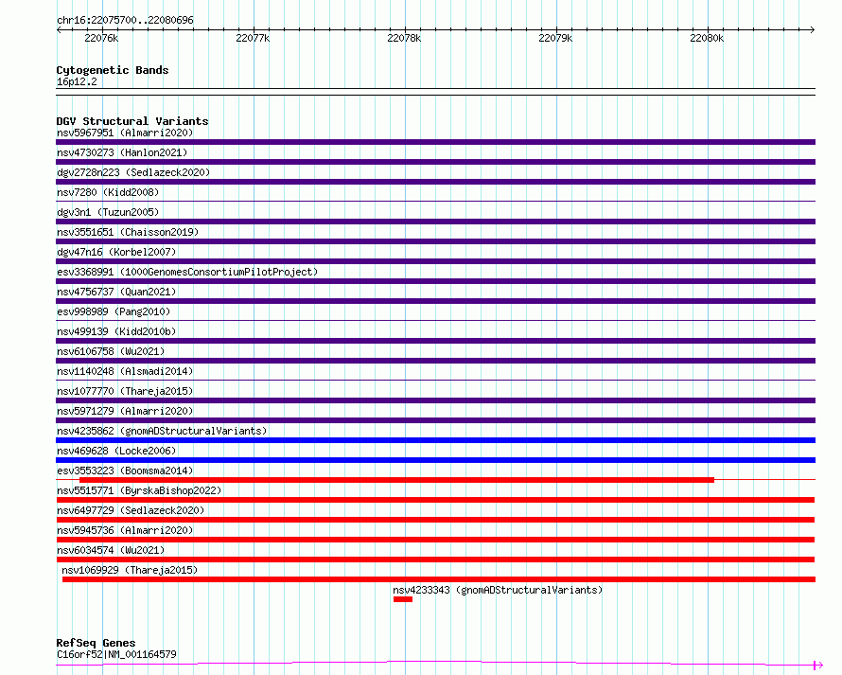Select variant esv998989 (Pang2010)
Image resolution: width=842 pixels, height=675 pixels.
pyautogui.click(x=114, y=311)
